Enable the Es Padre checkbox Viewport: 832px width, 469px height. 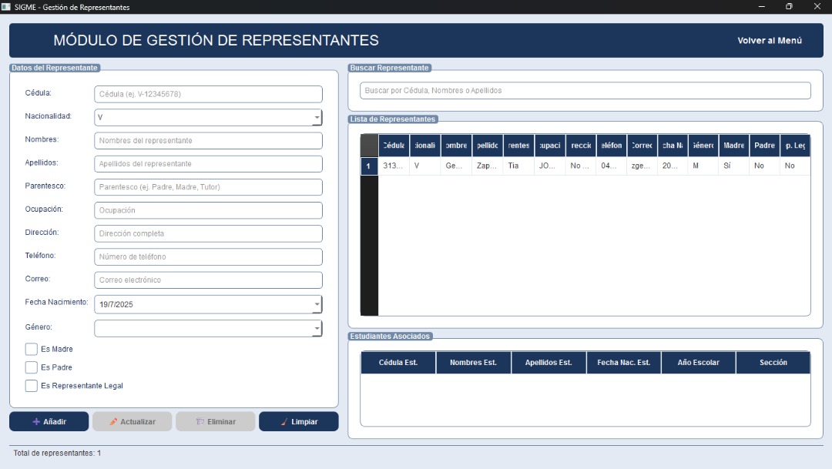pyautogui.click(x=32, y=368)
